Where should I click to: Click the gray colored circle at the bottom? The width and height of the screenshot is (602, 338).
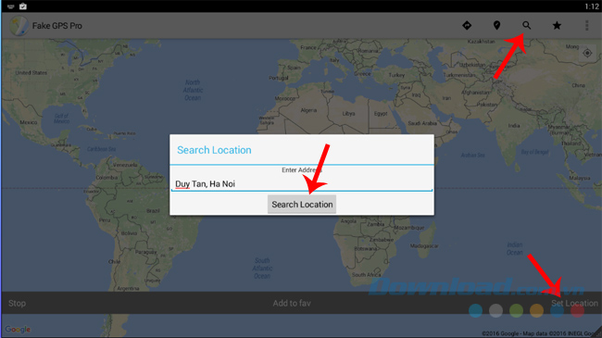pos(495,310)
